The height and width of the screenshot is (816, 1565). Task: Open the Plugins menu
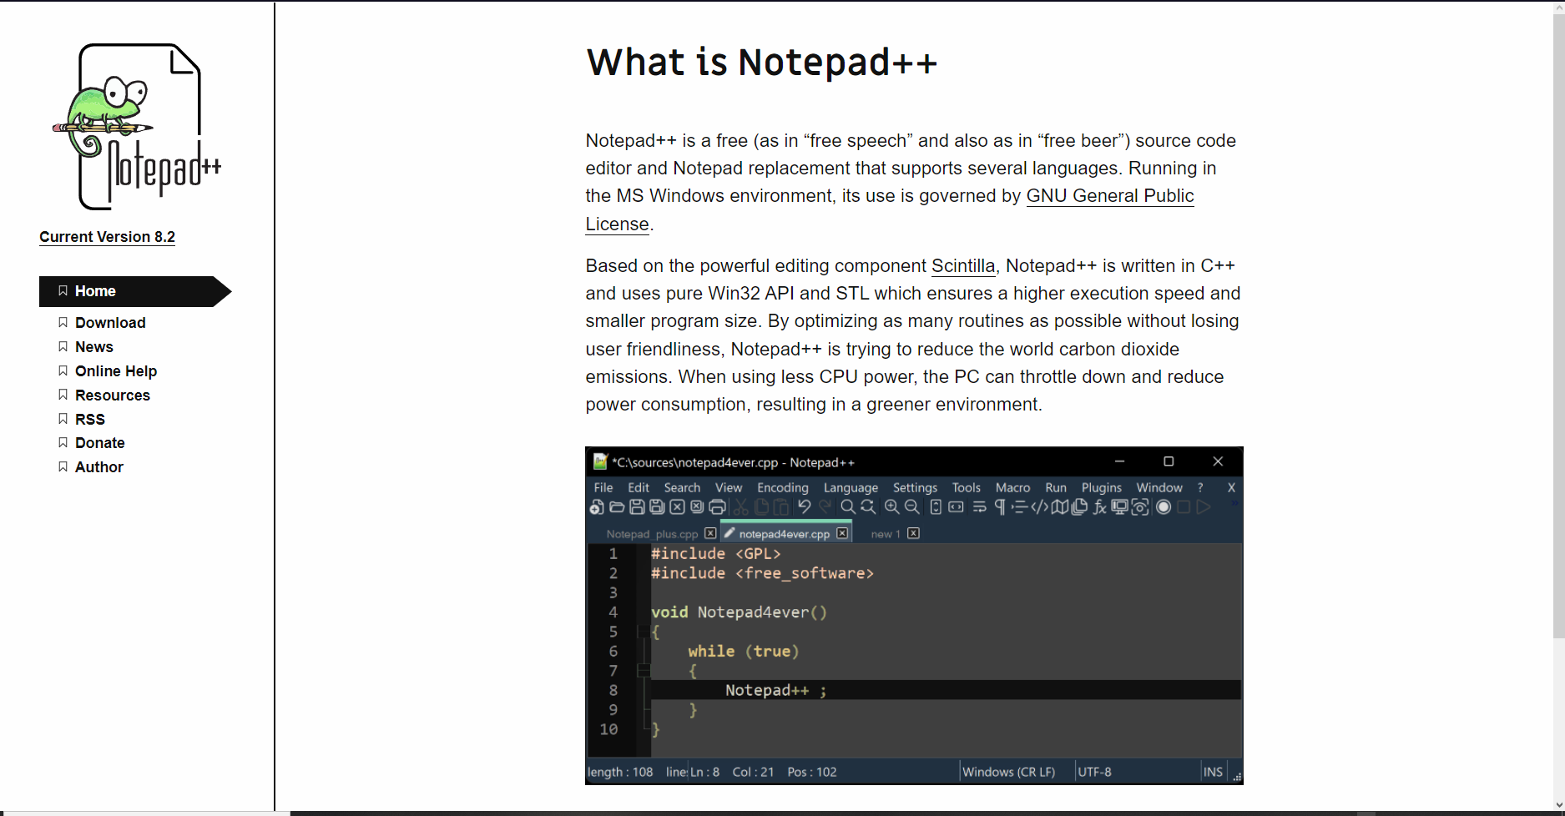click(x=1102, y=487)
